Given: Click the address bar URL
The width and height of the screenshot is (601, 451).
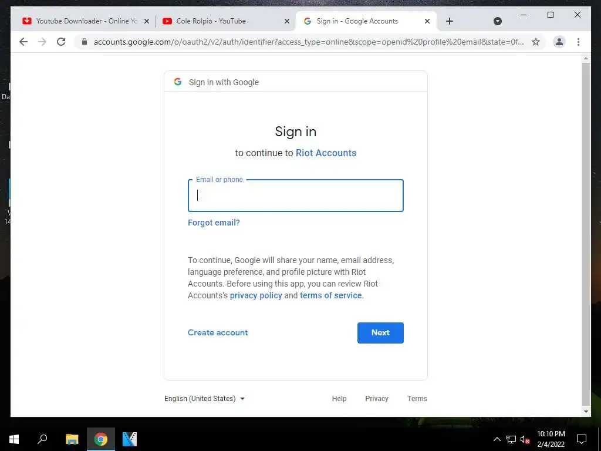Looking at the screenshot, I should tap(309, 42).
